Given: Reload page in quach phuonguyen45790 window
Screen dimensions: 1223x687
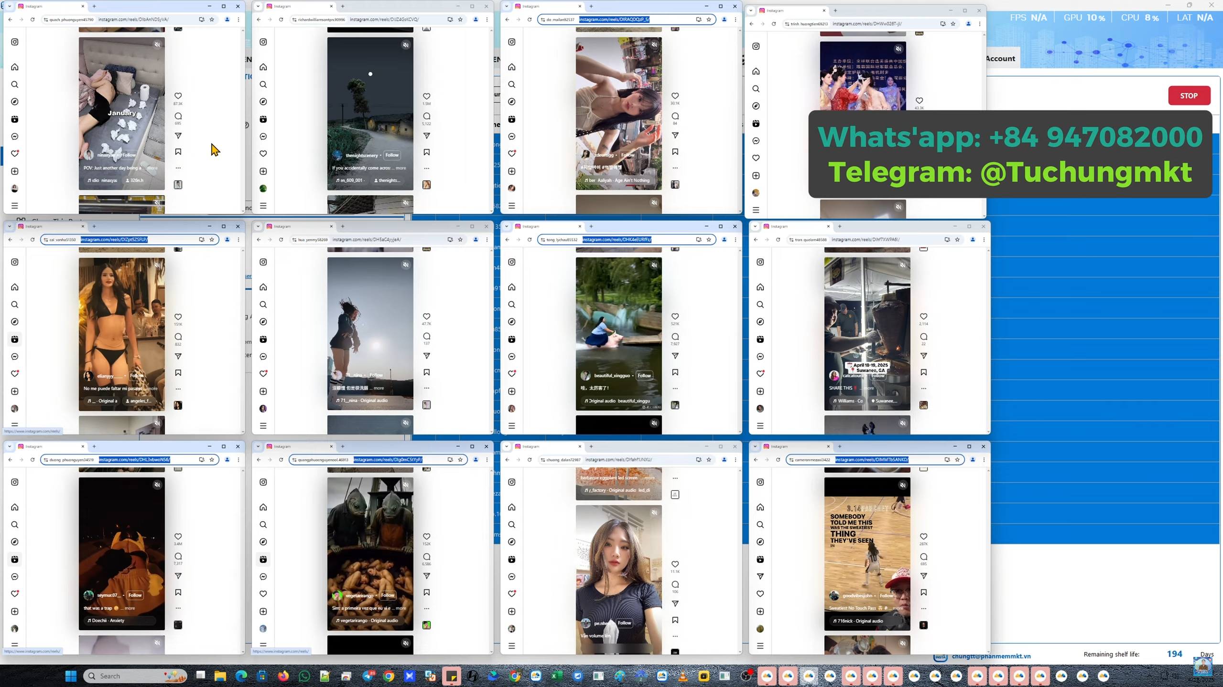Looking at the screenshot, I should click(32, 20).
